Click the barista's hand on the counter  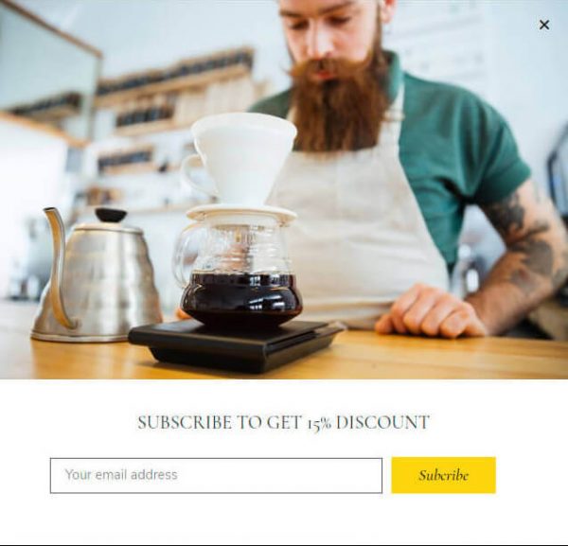pyautogui.click(x=429, y=311)
